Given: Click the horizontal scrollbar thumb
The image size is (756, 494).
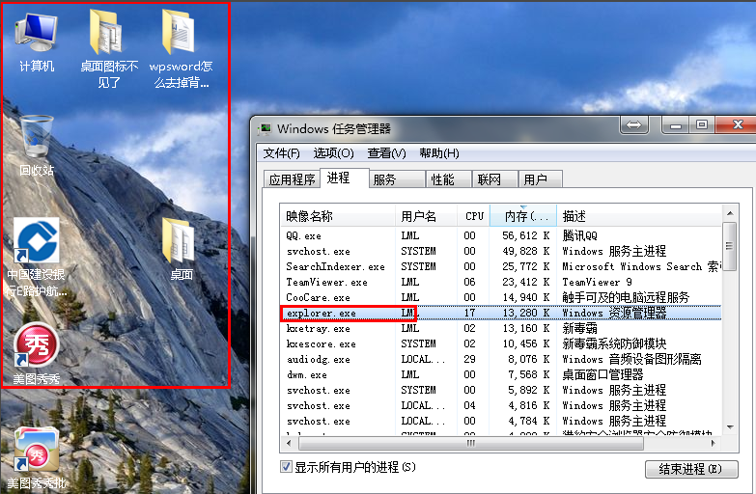Looking at the screenshot, I should click(x=471, y=443).
